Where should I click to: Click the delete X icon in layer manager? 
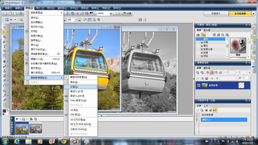coord(212,78)
